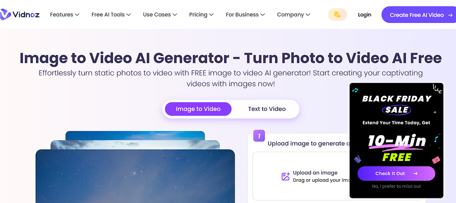The width and height of the screenshot is (456, 203).
Task: Open the Pricing menu
Action: (x=201, y=15)
